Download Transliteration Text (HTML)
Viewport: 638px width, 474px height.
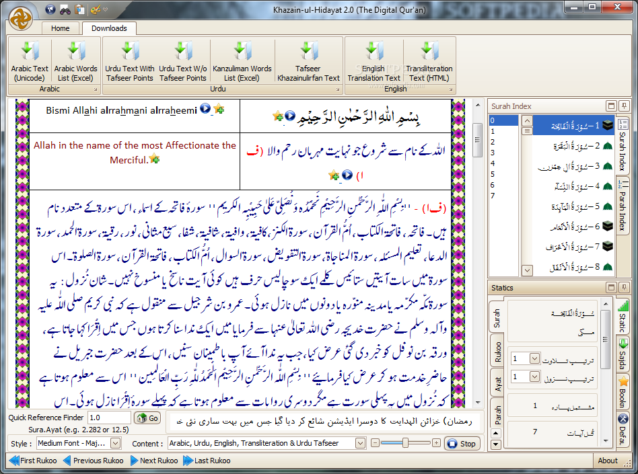429,61
